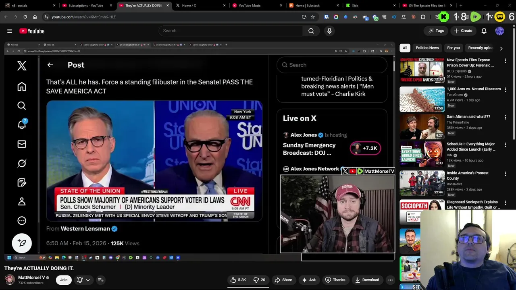Image resolution: width=516 pixels, height=290 pixels.
Task: Open options for Schedule I video
Action: pos(506,145)
